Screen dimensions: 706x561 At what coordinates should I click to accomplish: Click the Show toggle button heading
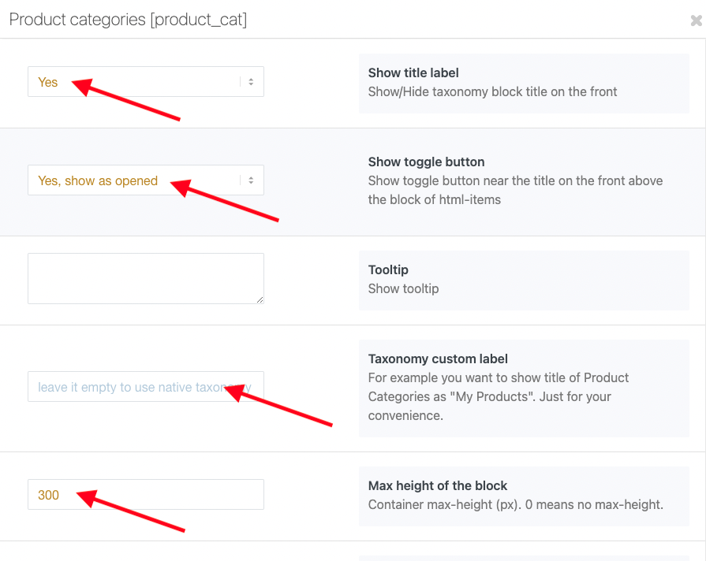point(427,162)
